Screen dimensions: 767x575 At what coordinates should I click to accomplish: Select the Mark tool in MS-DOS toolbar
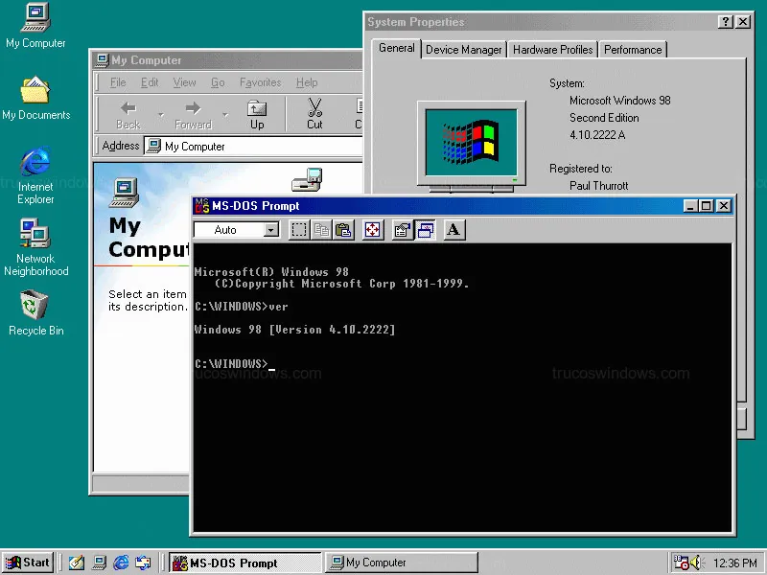[x=299, y=230]
